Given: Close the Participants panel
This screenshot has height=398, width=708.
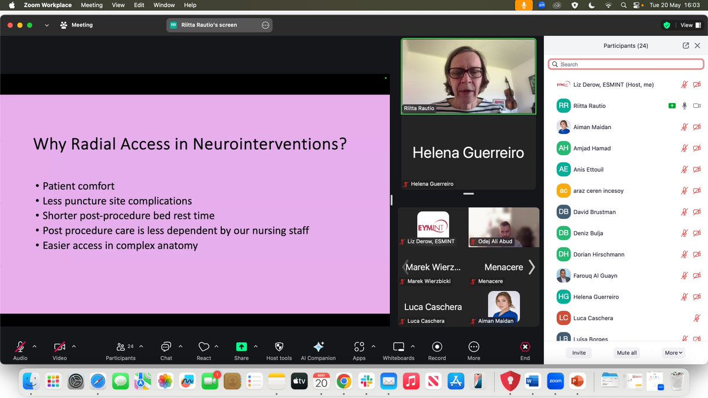Looking at the screenshot, I should coord(697,45).
